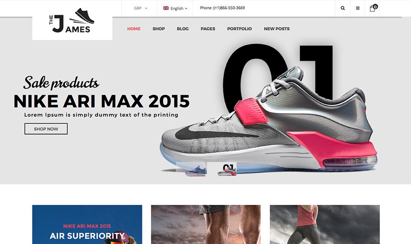Open the Portfolio menu item
This screenshot has width=411, height=244.
tap(239, 29)
